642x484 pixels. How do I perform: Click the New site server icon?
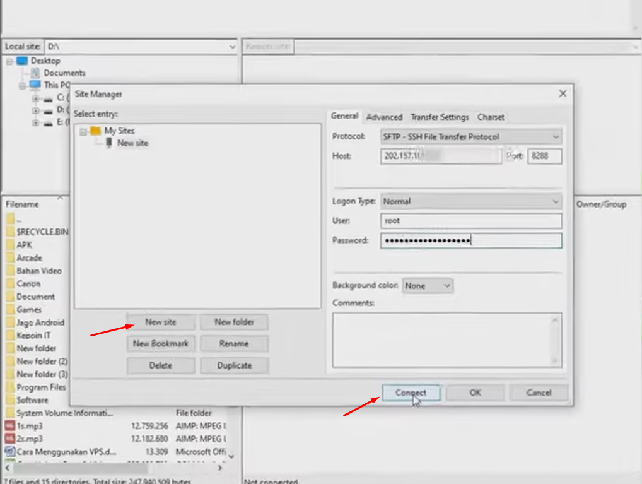109,143
